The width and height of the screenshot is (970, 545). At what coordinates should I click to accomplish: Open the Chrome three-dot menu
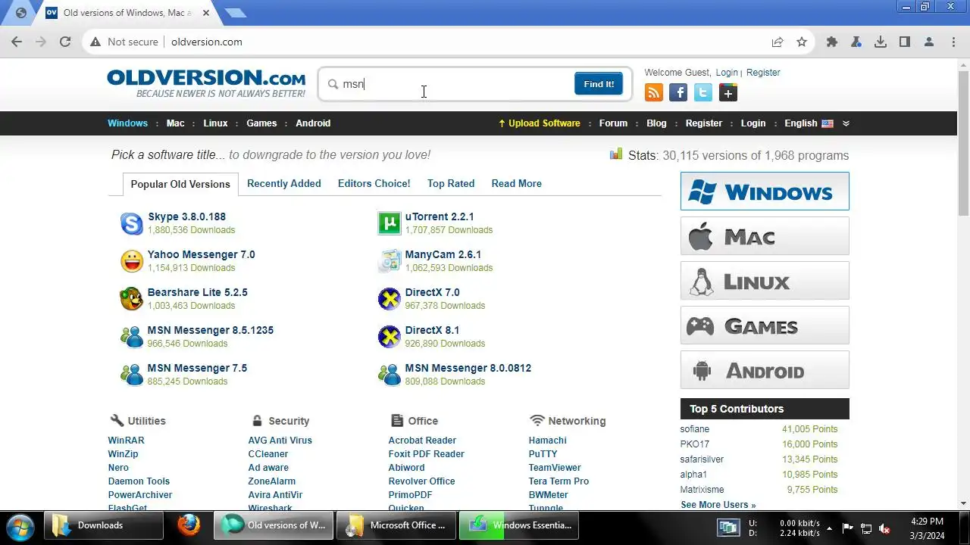(953, 42)
